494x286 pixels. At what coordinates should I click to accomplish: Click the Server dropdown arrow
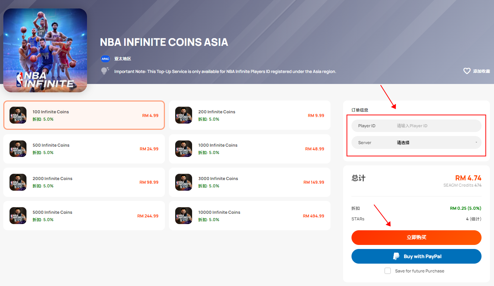click(476, 142)
